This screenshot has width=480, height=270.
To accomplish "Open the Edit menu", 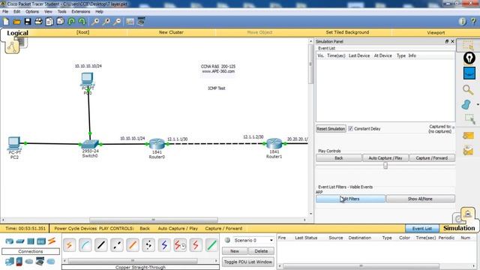I will click(x=16, y=12).
